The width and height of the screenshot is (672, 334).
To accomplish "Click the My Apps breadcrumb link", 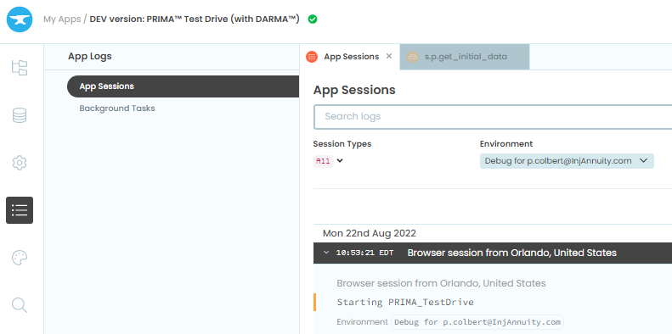I will click(x=62, y=19).
